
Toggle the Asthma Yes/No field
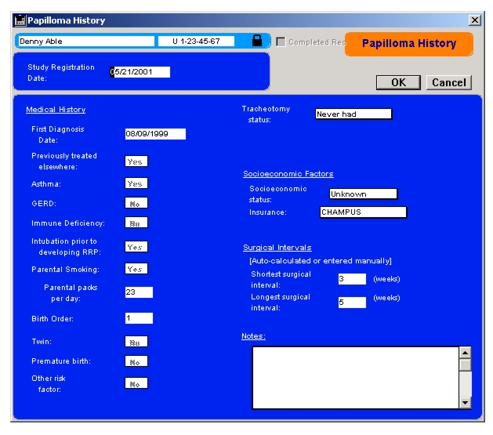point(136,183)
